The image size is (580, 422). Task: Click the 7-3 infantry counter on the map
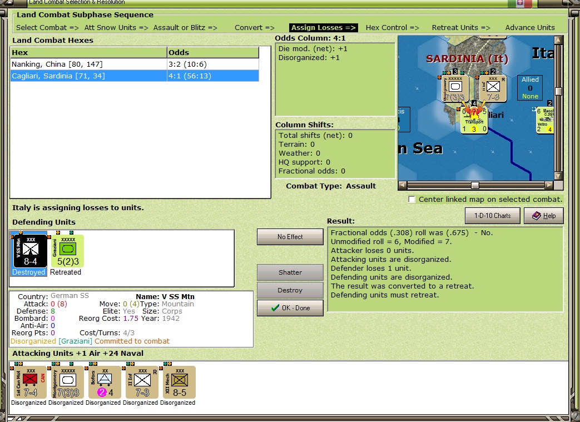click(x=492, y=88)
